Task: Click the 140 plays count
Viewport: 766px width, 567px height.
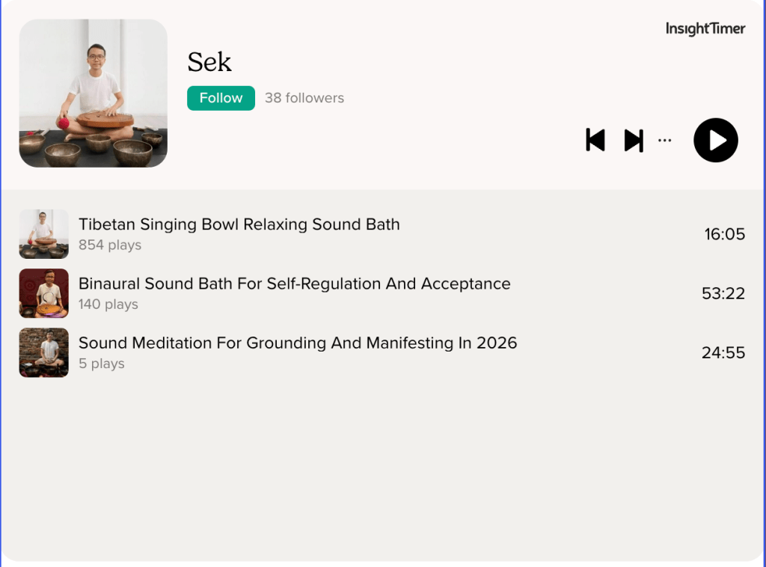Action: pyautogui.click(x=108, y=304)
